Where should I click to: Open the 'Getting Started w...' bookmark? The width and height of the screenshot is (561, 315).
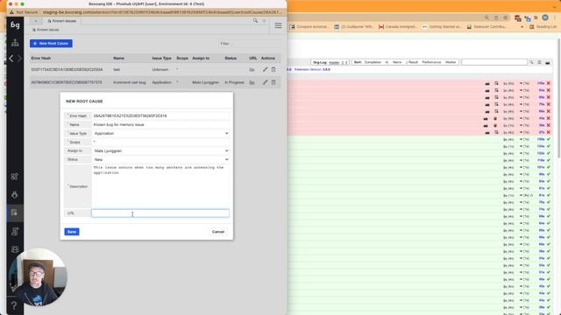tap(442, 27)
